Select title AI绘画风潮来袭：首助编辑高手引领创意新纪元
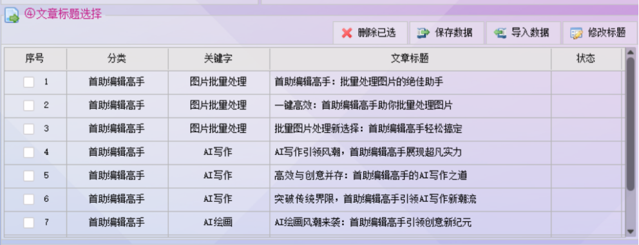The height and width of the screenshot is (245, 639). pos(373,222)
